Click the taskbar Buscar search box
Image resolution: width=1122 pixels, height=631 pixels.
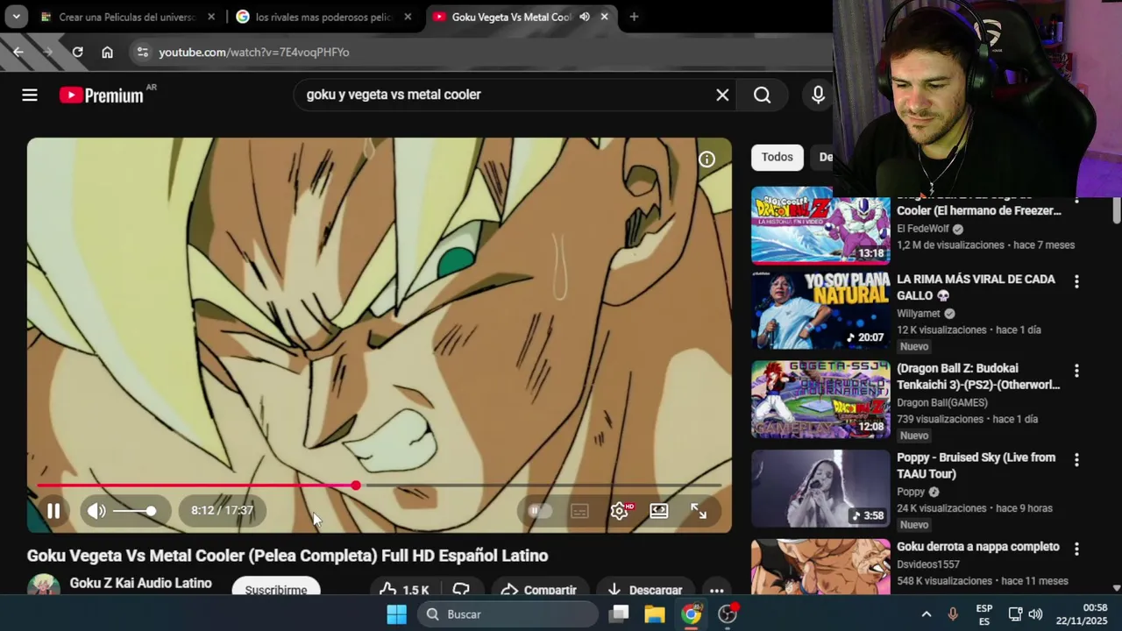pos(508,614)
